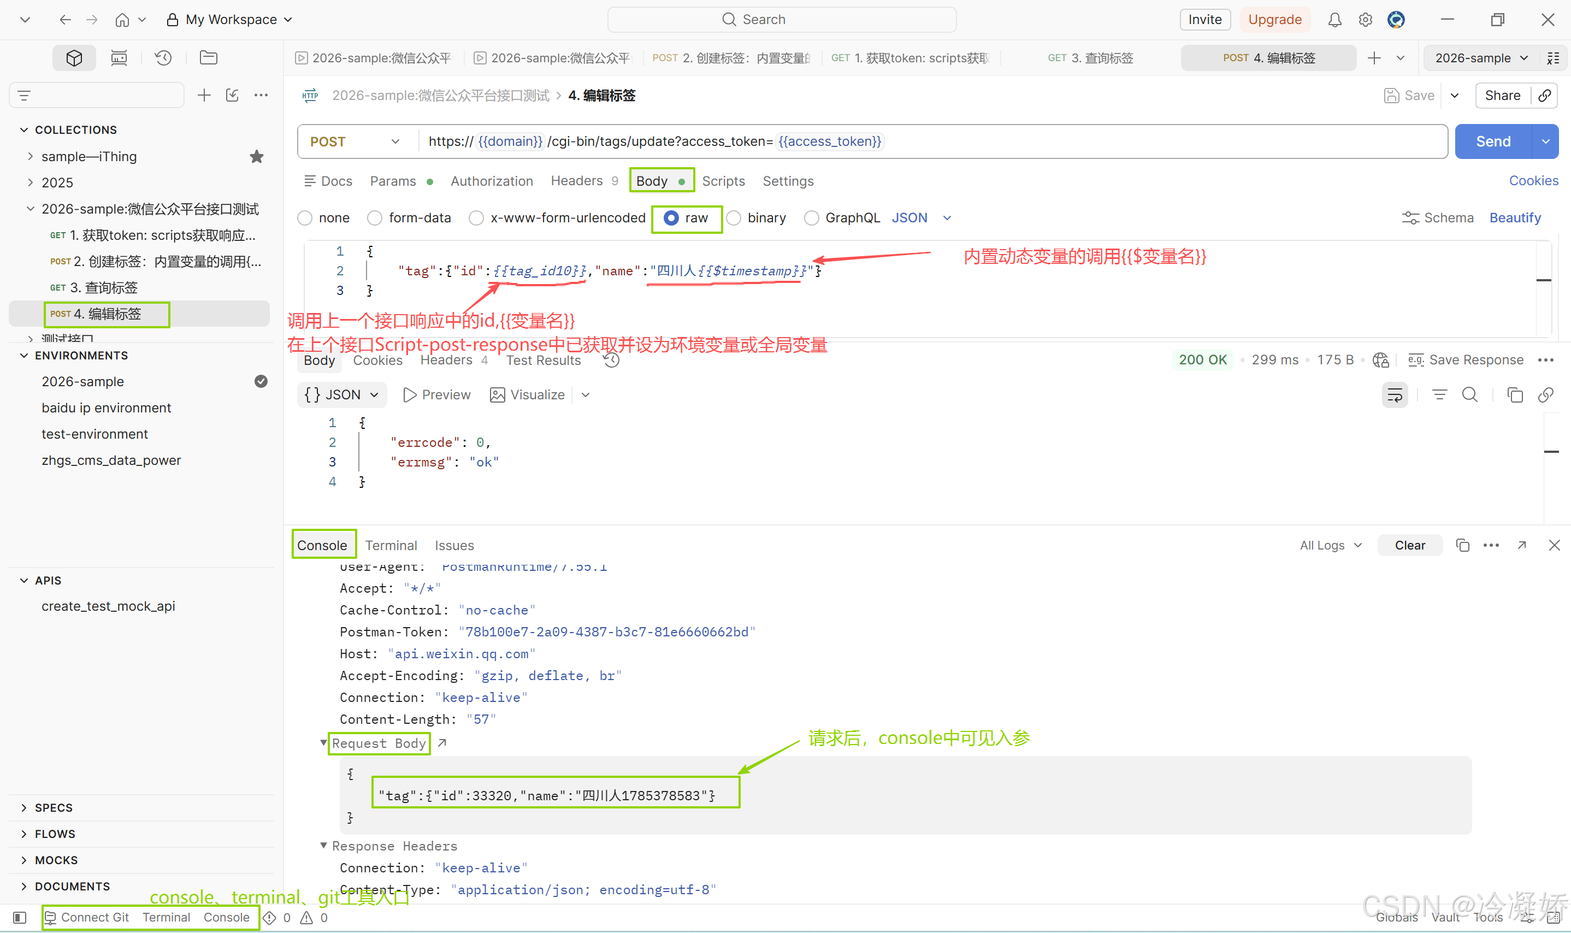Click the filter response icon
The image size is (1571, 933).
point(1439,395)
